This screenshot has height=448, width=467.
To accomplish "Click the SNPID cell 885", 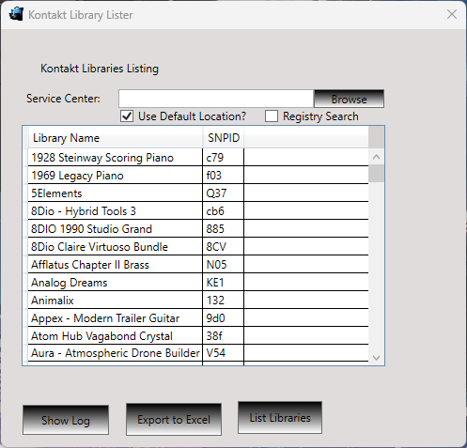I will (x=224, y=228).
